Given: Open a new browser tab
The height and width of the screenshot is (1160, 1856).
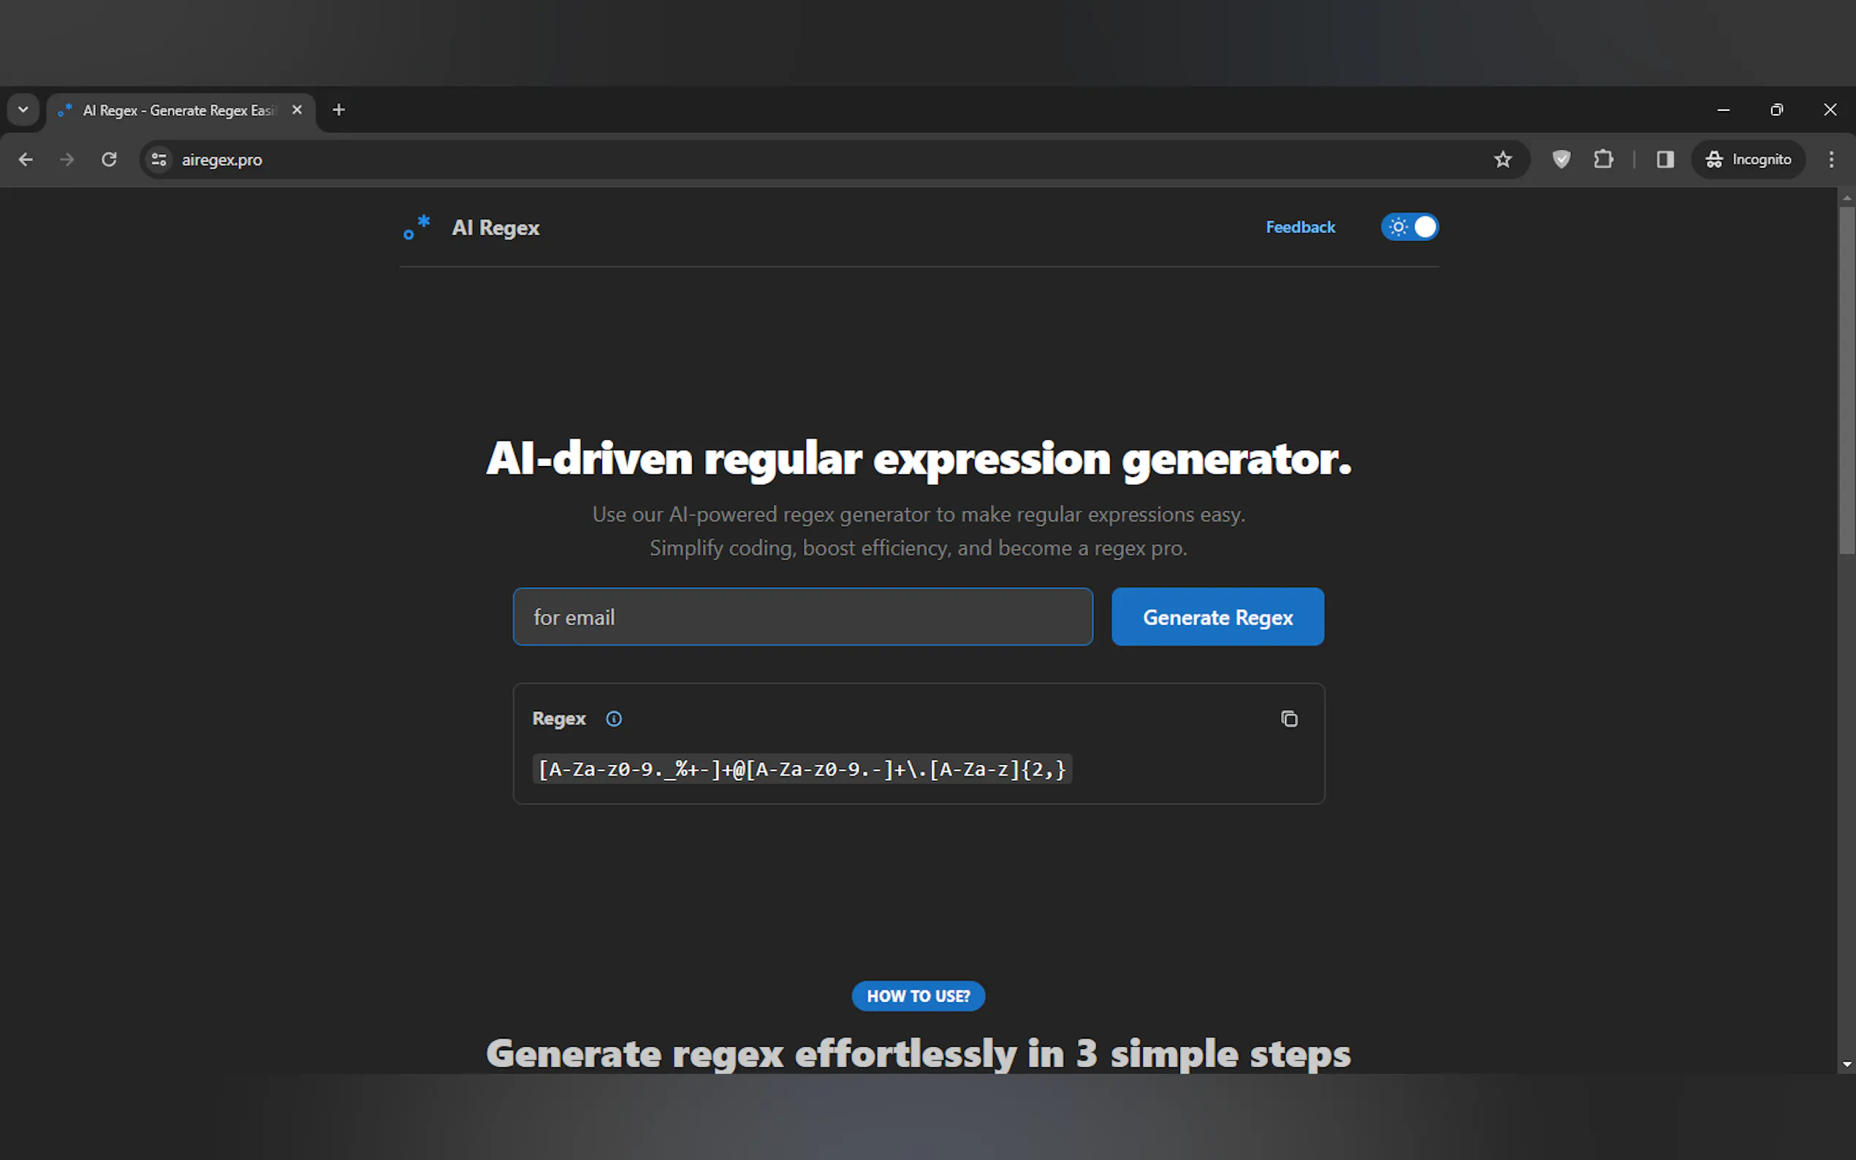Looking at the screenshot, I should click(338, 110).
